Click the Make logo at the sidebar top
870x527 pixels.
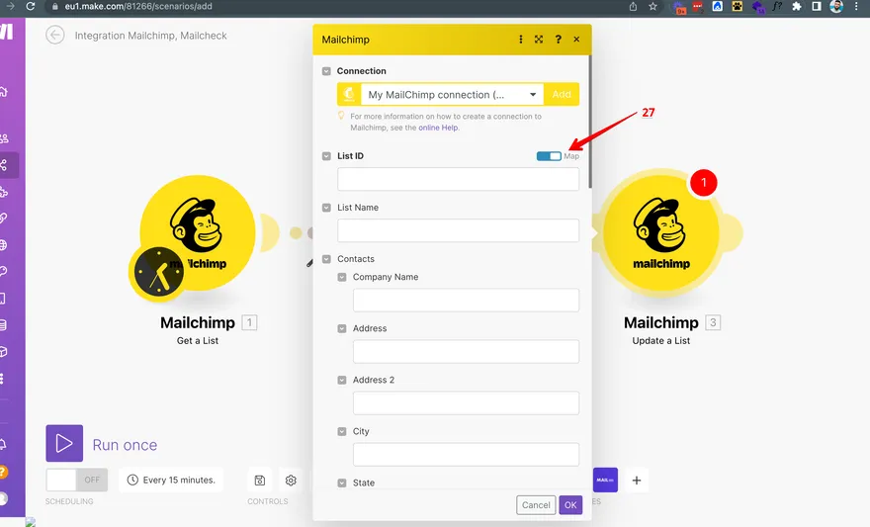click(7, 31)
